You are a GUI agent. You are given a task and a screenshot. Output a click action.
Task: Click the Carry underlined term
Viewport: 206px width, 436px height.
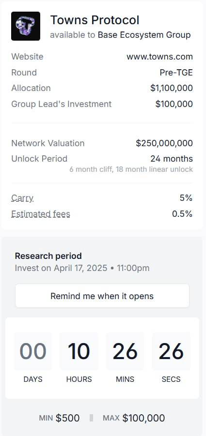pos(22,198)
